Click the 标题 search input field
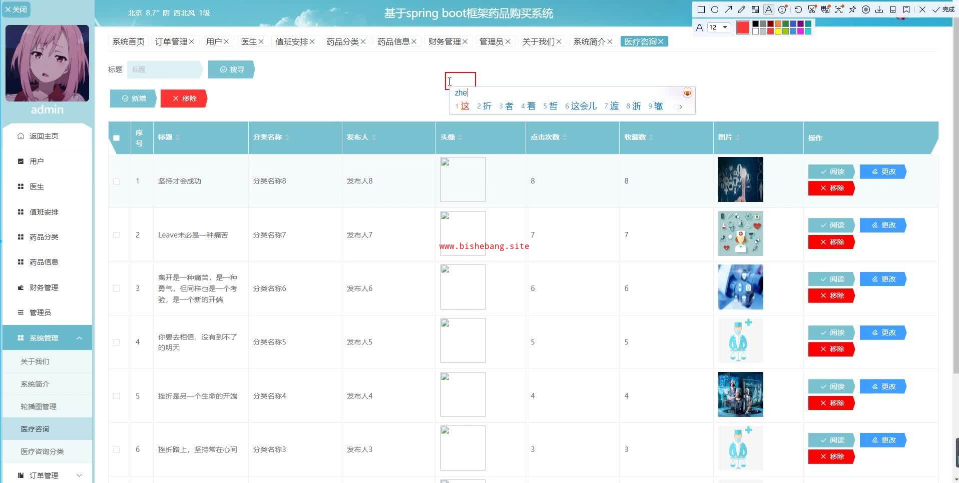The height and width of the screenshot is (483, 959). [x=164, y=69]
